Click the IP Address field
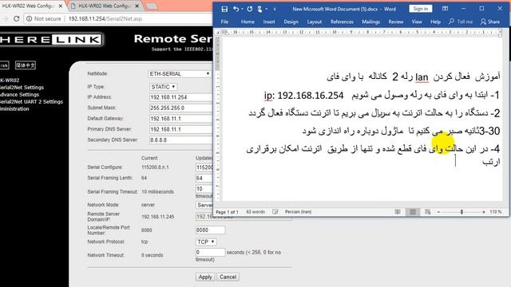 181,97
